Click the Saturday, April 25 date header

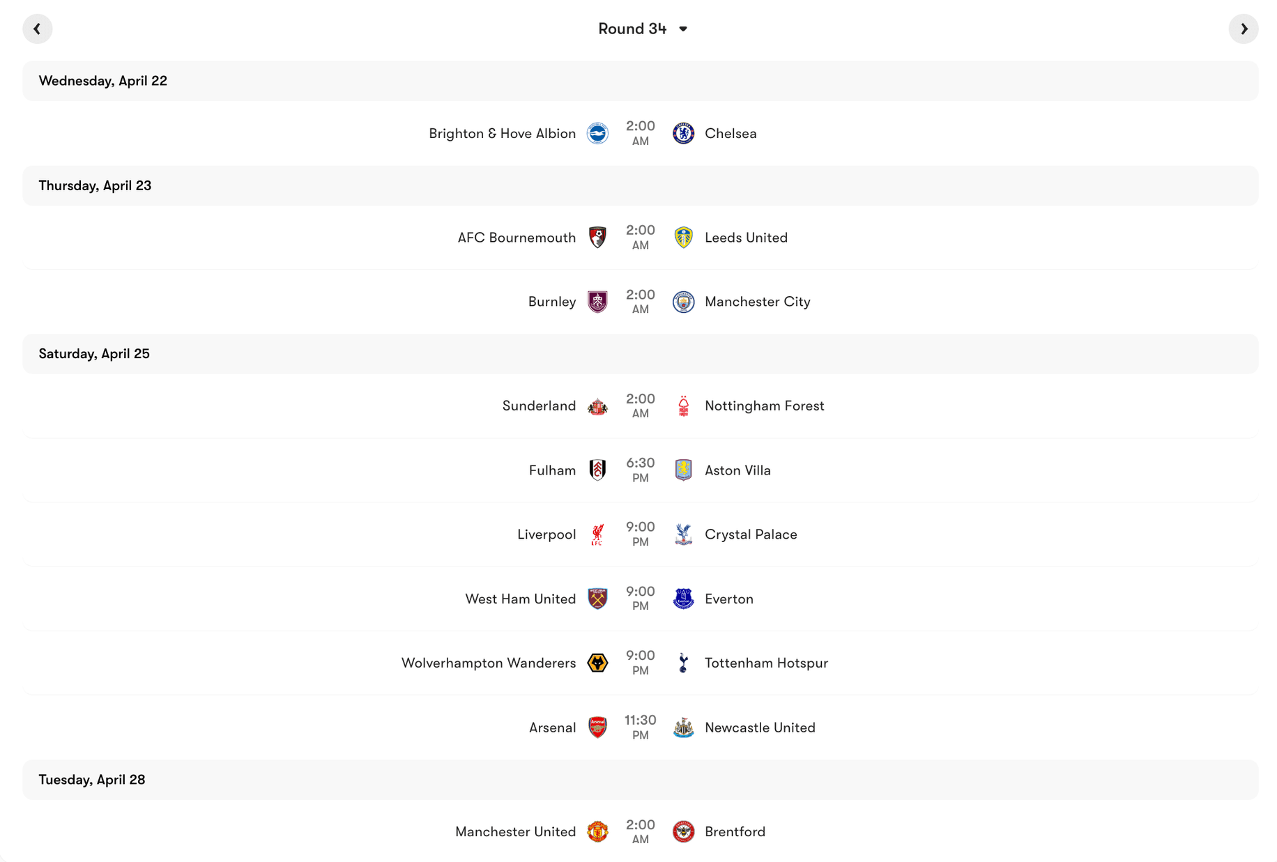[93, 354]
